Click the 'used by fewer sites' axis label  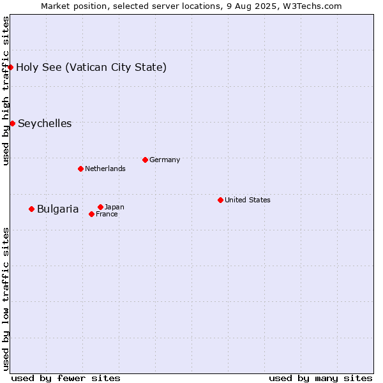(x=66, y=379)
